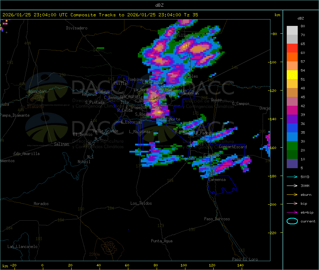Click the 'Nihuil' map label
Image resolution: width=319 pixels, height=270 pixels.
click(x=84, y=162)
